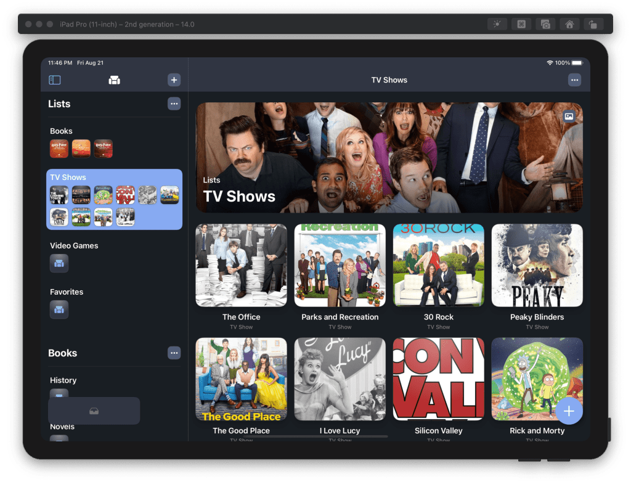Screen dimensions: 631x487
Task: Select the Books list in sidebar
Action: (62, 131)
